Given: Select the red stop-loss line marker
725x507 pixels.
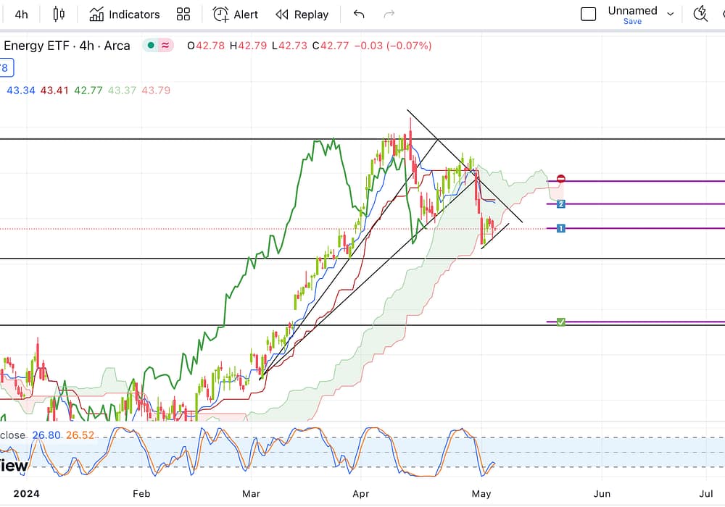Looking at the screenshot, I should [561, 179].
